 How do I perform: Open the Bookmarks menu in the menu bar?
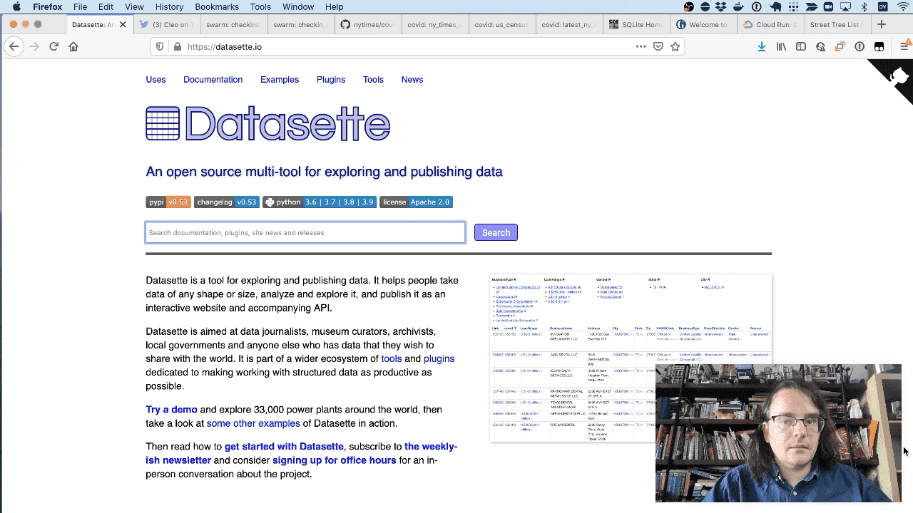click(216, 7)
